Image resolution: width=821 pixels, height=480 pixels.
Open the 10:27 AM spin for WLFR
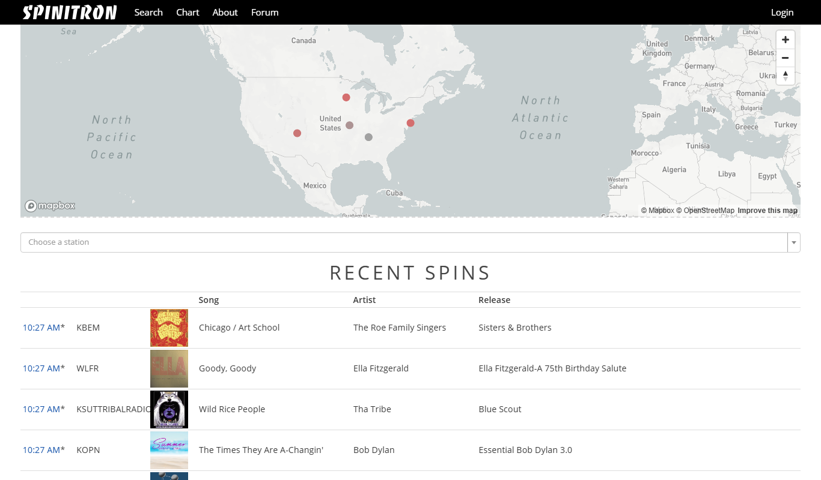[41, 368]
